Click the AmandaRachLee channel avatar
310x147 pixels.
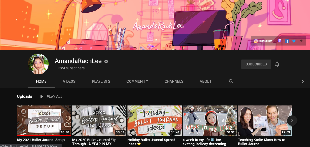click(x=38, y=64)
